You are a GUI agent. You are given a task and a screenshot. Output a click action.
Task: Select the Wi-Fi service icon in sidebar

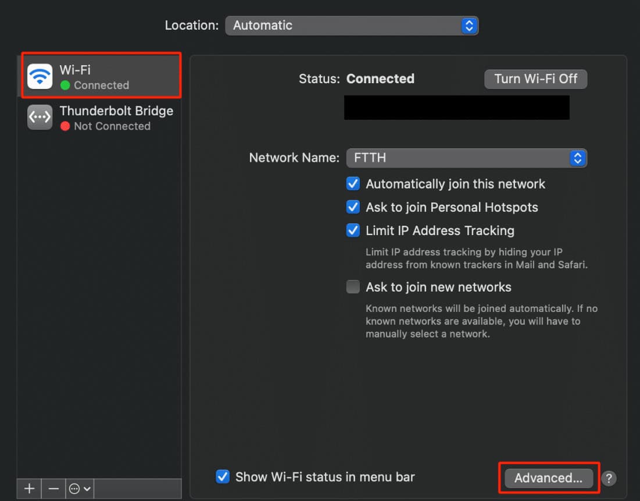pyautogui.click(x=39, y=76)
